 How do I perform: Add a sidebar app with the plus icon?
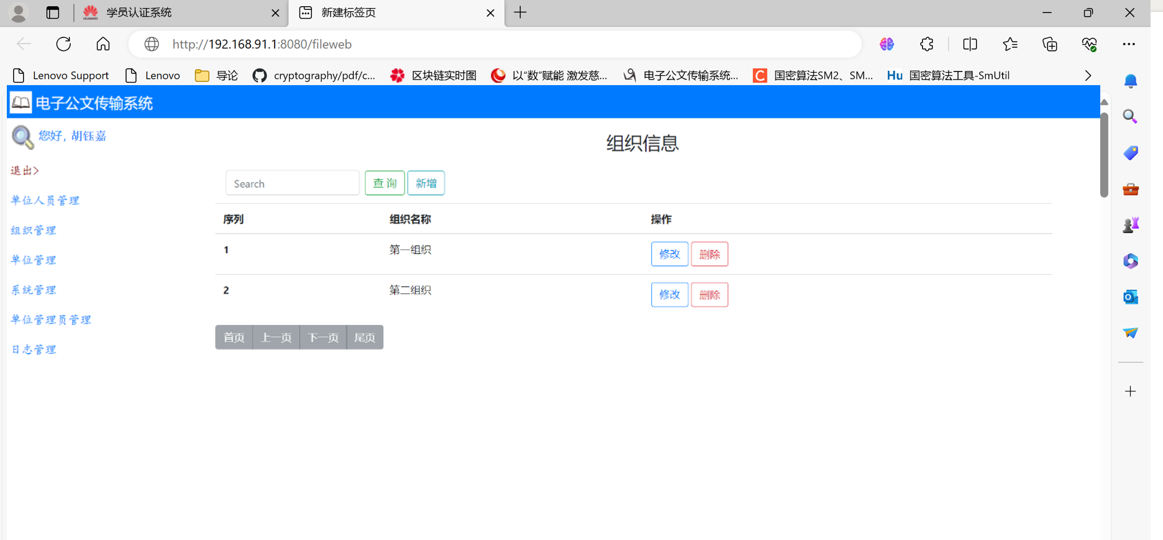1131,391
